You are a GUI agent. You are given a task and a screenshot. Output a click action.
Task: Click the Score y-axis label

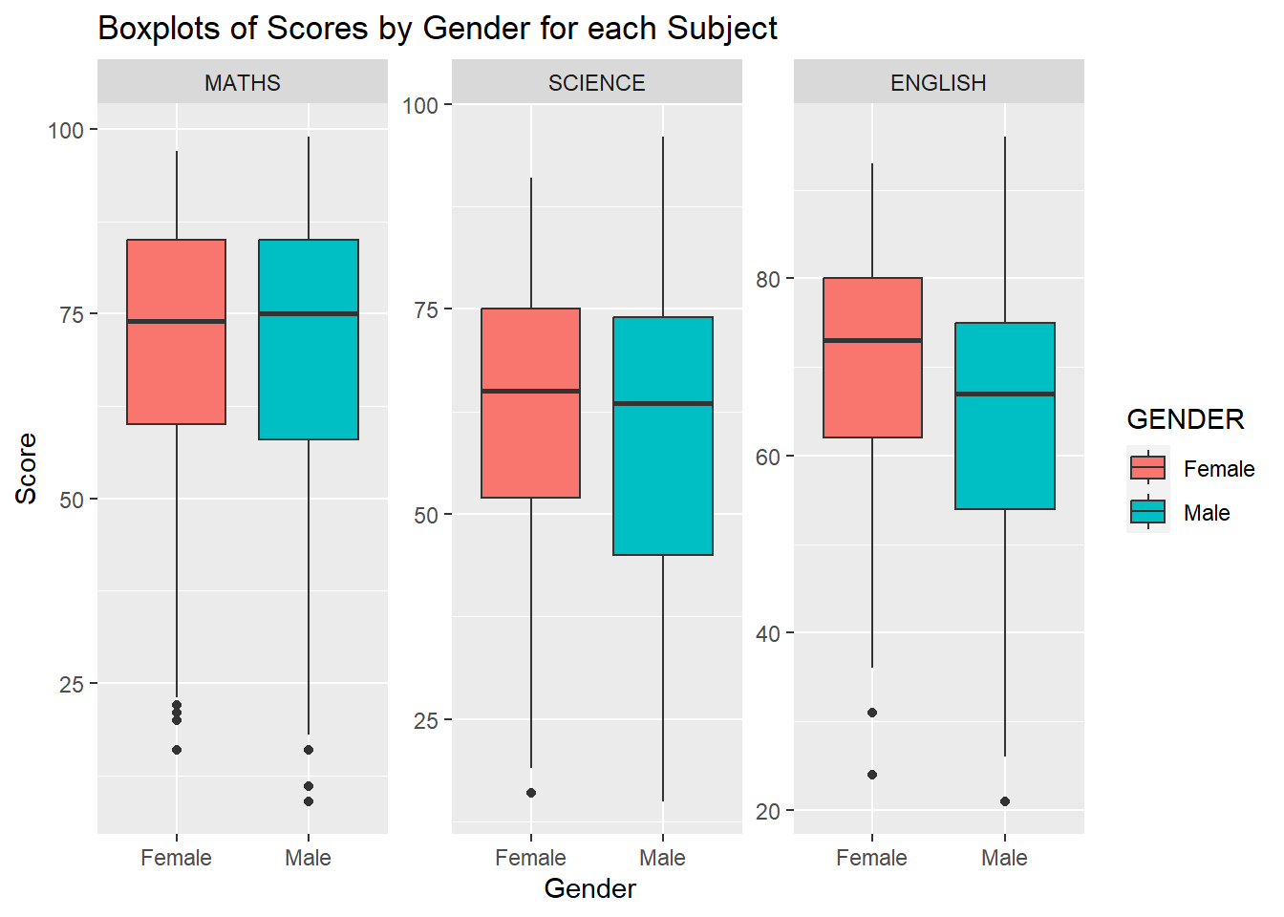[27, 468]
